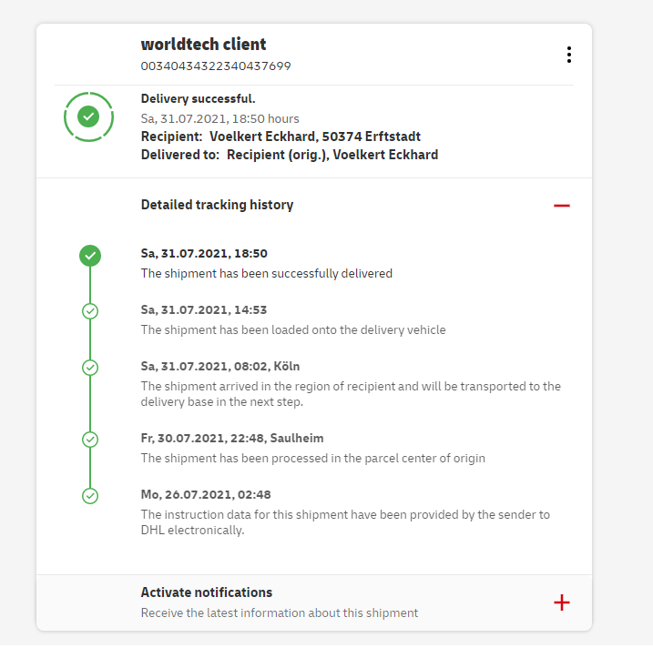Expand the Activate notifications section

[561, 602]
